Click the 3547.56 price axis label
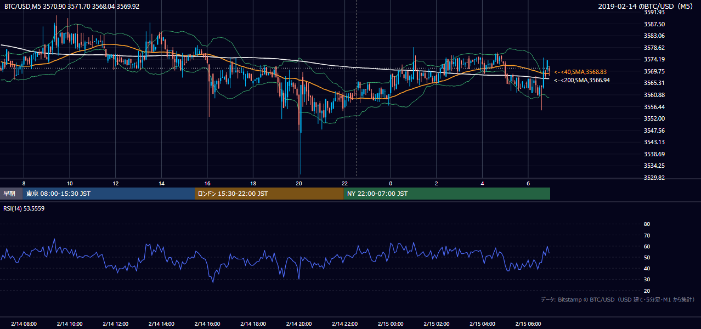701x329 pixels. [x=654, y=131]
